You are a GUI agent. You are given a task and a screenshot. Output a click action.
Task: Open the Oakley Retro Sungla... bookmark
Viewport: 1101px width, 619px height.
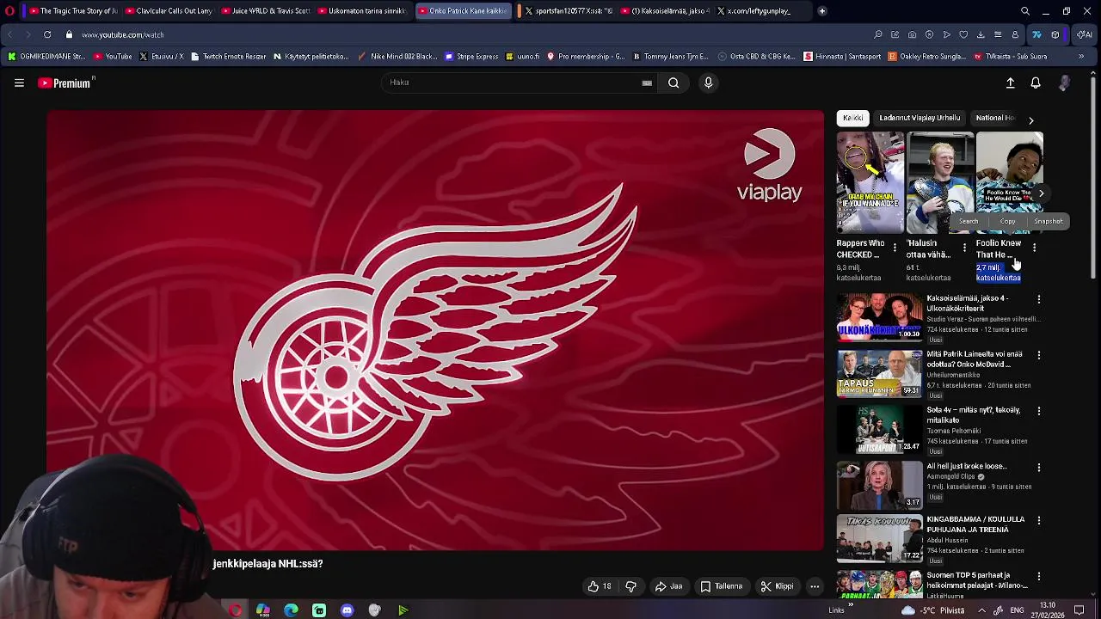tap(926, 57)
